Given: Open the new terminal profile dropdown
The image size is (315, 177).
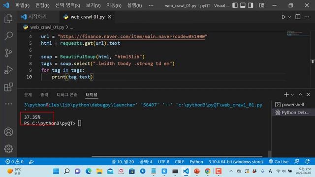Looking at the screenshot, I should tap(292, 95).
